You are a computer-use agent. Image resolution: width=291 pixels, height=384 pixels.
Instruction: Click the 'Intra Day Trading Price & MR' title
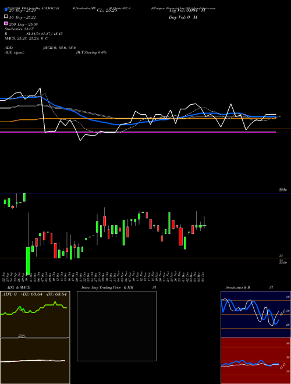(107, 287)
